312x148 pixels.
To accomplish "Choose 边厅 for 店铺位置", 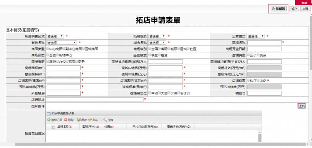I will click(x=248, y=80).
